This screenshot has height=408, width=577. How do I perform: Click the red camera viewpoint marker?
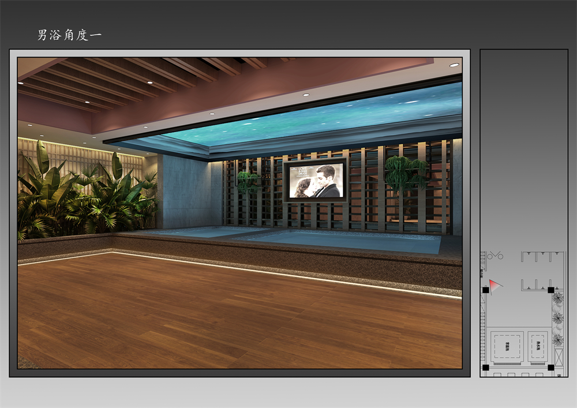(x=495, y=285)
